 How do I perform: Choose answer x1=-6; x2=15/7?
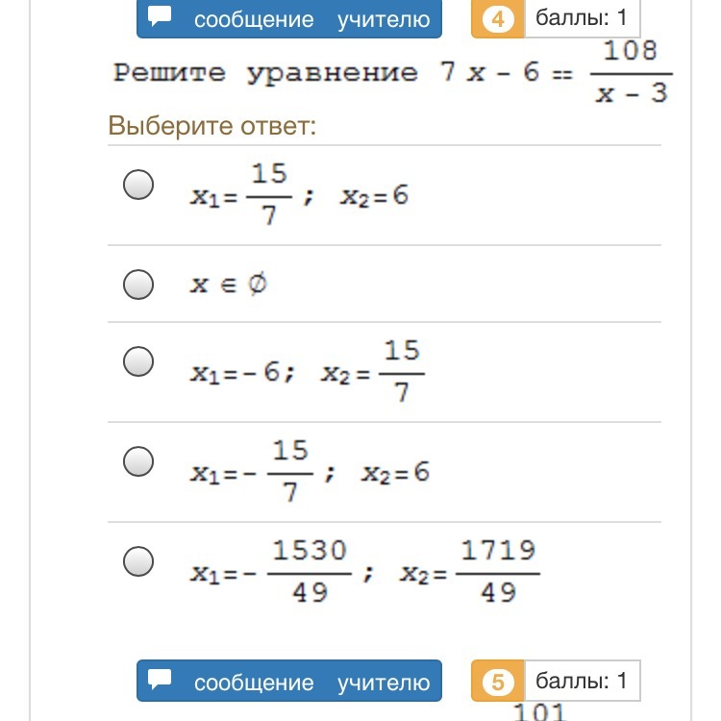click(x=138, y=361)
